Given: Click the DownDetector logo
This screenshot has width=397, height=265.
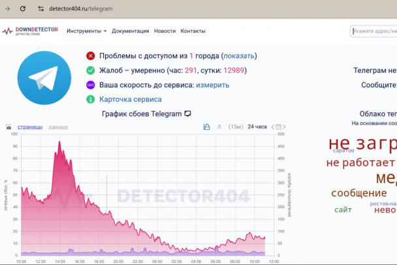Looking at the screenshot, I should [30, 31].
